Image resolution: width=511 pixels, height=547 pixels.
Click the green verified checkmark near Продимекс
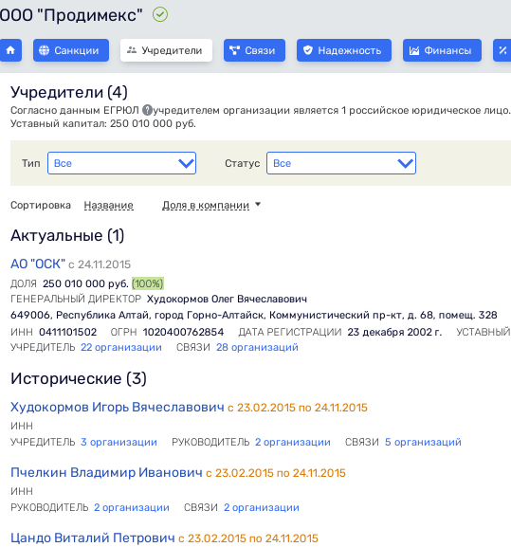click(160, 14)
